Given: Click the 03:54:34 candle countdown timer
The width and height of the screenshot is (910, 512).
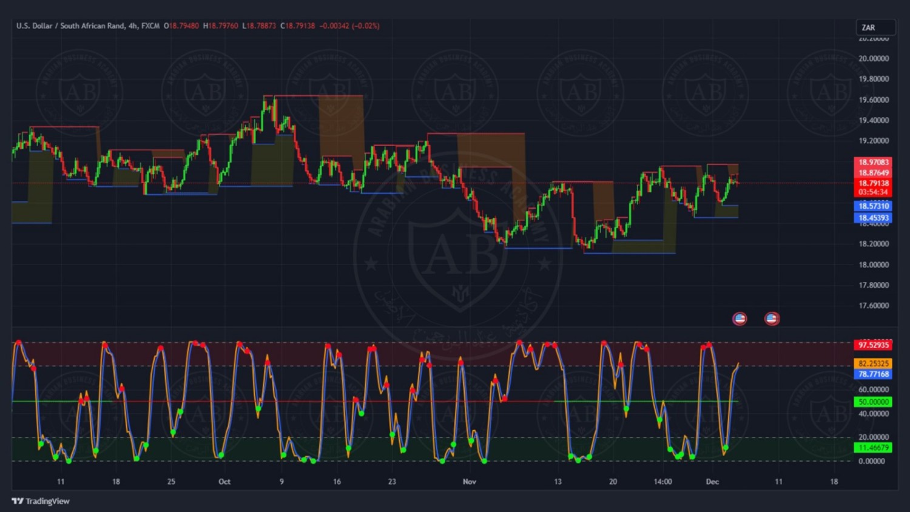Looking at the screenshot, I should [x=873, y=192].
